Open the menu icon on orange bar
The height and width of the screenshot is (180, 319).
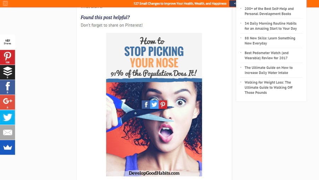[5, 4]
